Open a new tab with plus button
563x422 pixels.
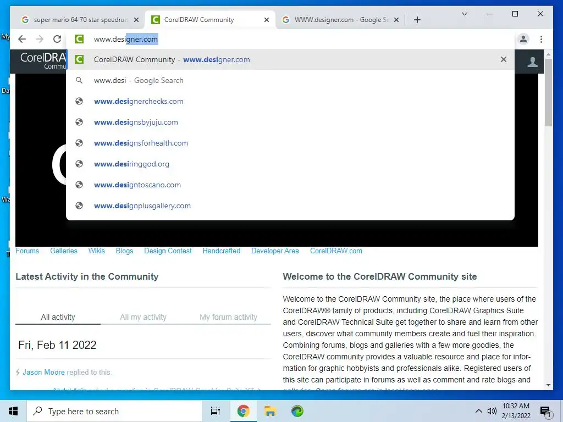tap(417, 20)
